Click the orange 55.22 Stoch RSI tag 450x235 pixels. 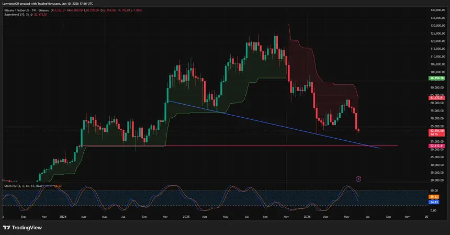tap(434, 197)
